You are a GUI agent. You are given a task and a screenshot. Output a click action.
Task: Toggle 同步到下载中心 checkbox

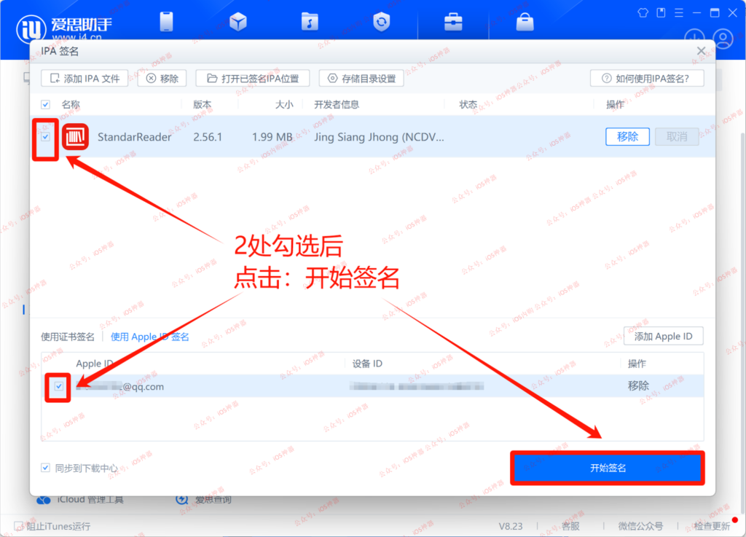click(45, 468)
